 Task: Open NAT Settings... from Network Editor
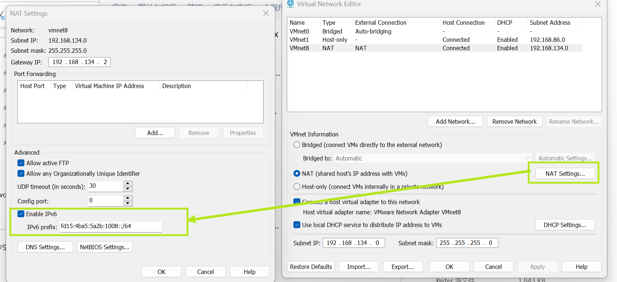565,174
